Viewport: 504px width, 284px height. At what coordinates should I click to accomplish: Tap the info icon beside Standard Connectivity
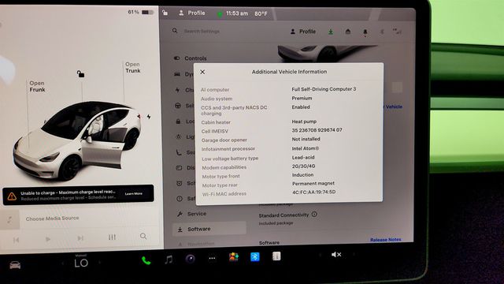(x=314, y=214)
